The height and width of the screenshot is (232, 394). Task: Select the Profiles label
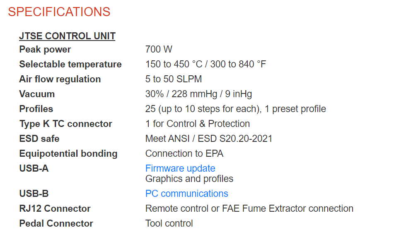point(36,109)
